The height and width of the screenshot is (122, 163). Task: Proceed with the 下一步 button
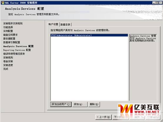pos(121,117)
